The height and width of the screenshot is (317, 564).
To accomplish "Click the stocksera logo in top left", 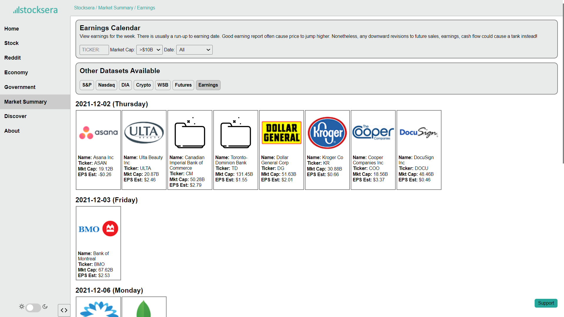I will click(x=35, y=10).
